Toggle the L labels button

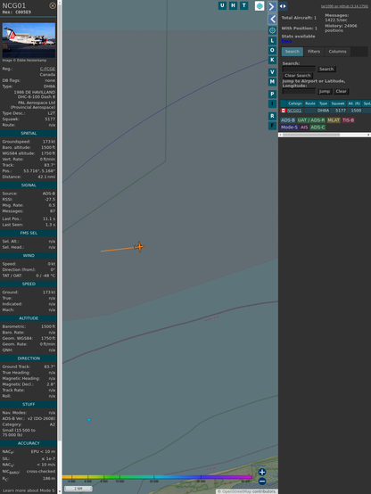[272, 41]
